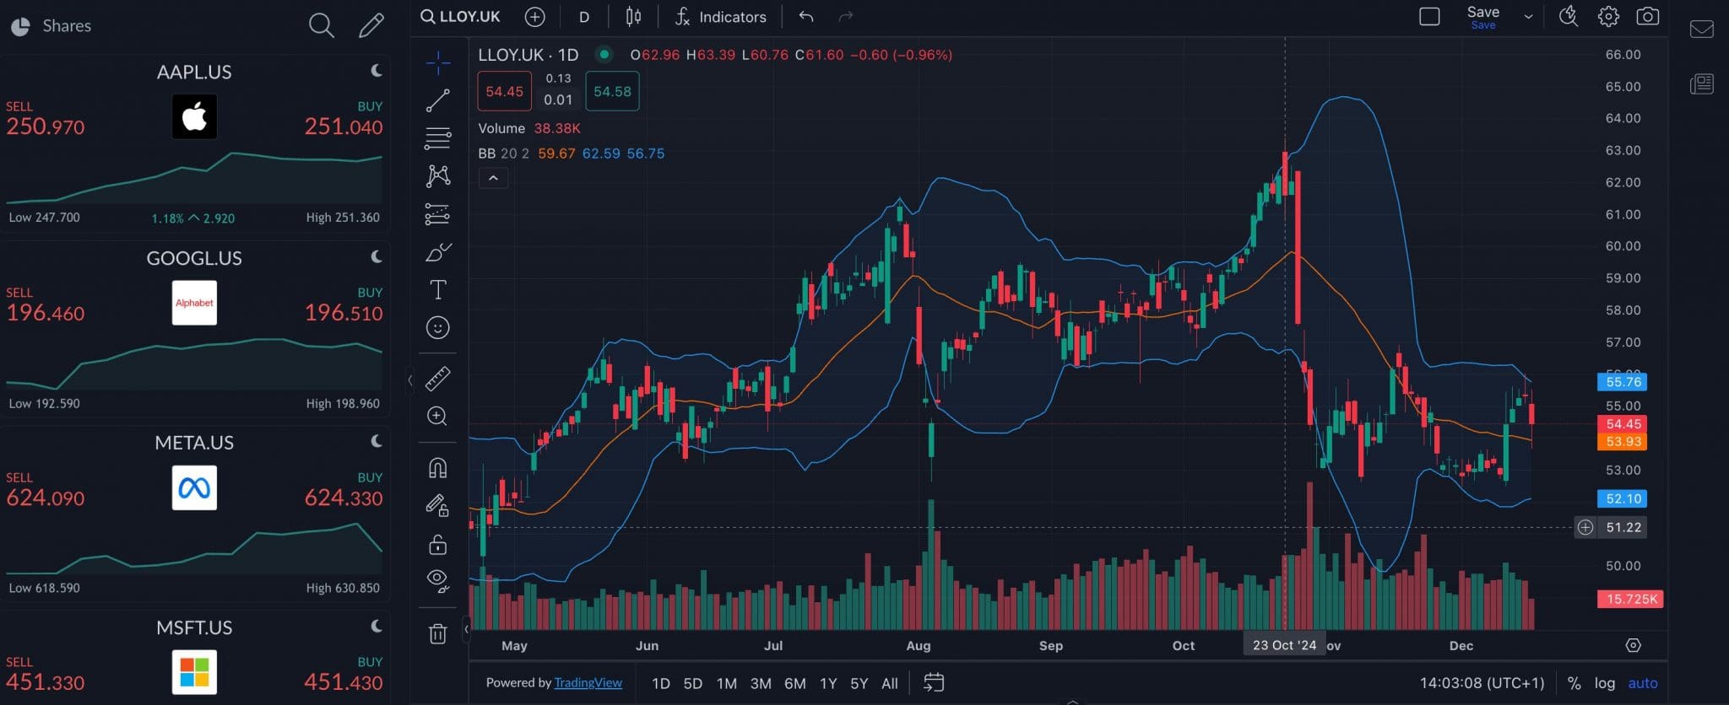
Task: Select the chart layout square icon
Action: (x=1429, y=17)
